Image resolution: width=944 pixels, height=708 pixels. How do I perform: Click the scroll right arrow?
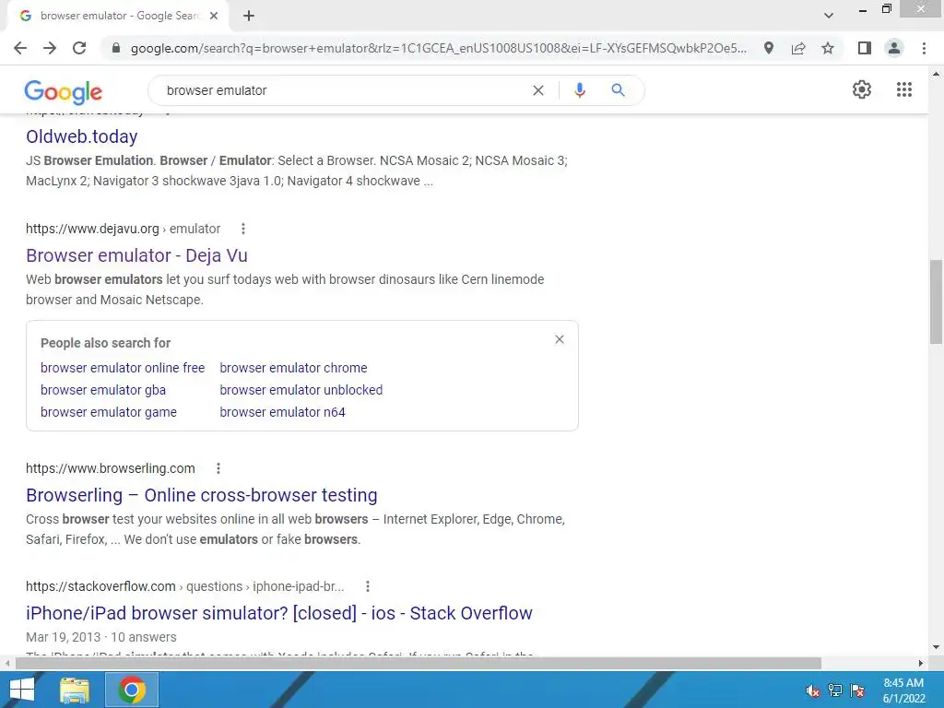click(921, 663)
